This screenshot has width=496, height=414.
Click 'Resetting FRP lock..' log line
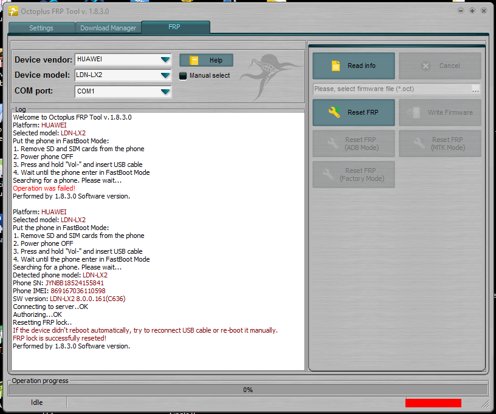pyautogui.click(x=42, y=322)
